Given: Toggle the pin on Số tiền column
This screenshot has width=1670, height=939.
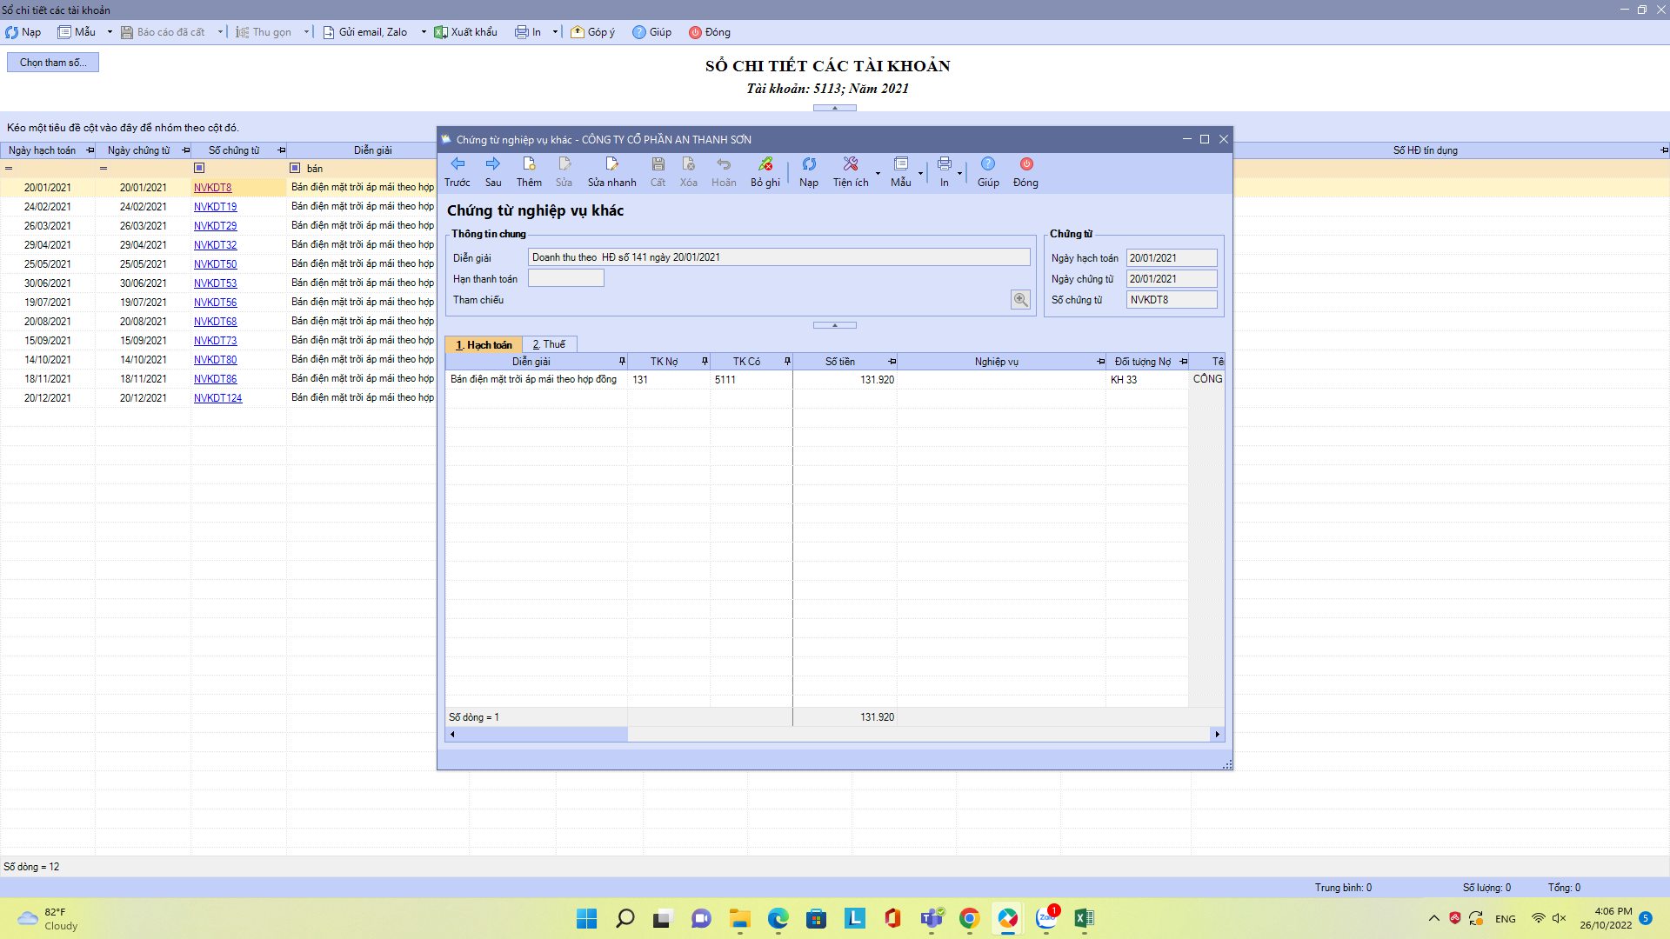Looking at the screenshot, I should tap(892, 362).
